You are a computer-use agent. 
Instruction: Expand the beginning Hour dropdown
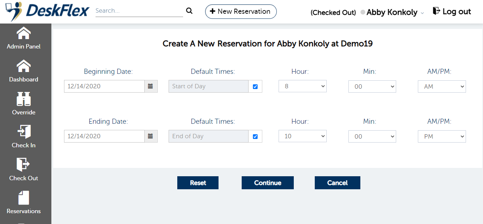click(302, 86)
